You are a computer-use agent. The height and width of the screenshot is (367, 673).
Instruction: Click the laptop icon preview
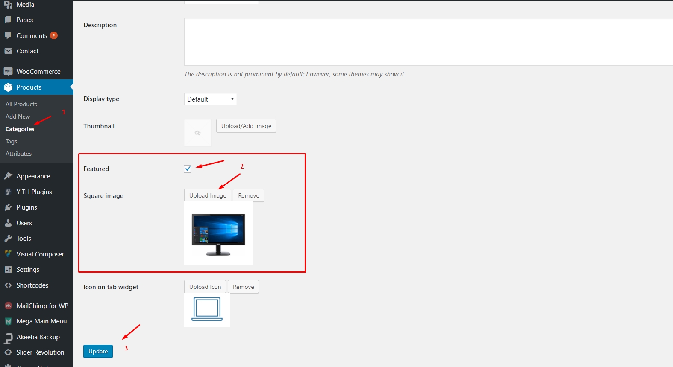207,310
